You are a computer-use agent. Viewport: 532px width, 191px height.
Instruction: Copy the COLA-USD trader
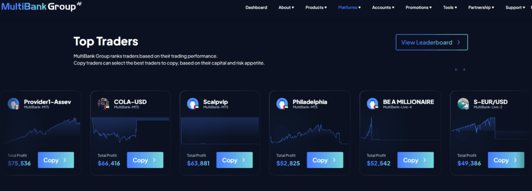145,160
